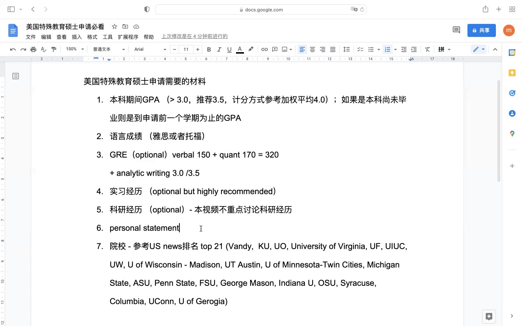Open Google Maps in side panel
Viewport: 522px width, 326px height.
pos(512,134)
